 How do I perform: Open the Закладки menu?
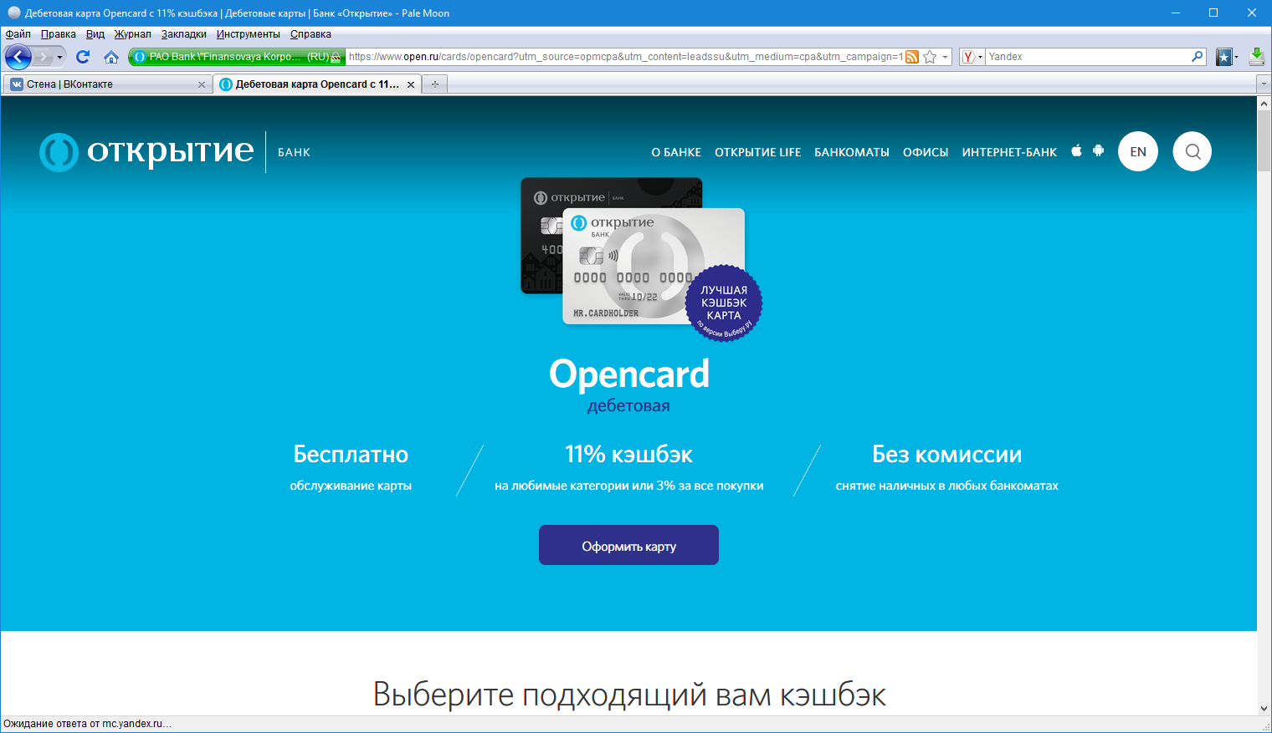(184, 34)
